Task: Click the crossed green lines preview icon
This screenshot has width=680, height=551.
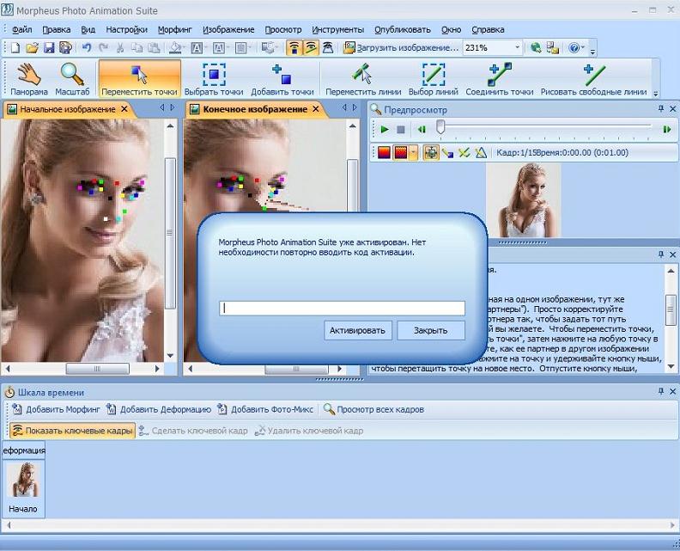Action: click(x=464, y=153)
